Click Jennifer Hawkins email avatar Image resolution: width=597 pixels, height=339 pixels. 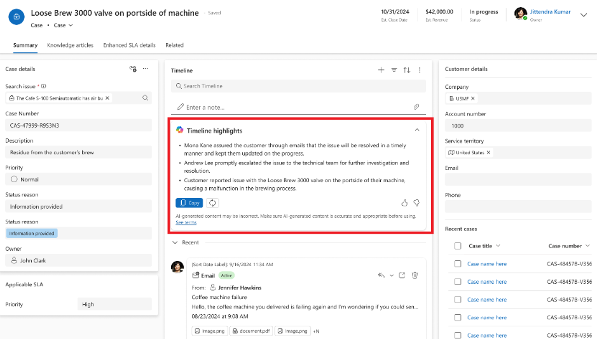(x=177, y=267)
